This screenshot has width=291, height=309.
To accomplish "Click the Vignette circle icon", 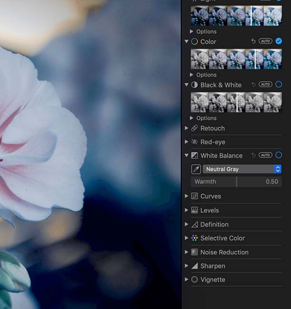I will (x=194, y=280).
